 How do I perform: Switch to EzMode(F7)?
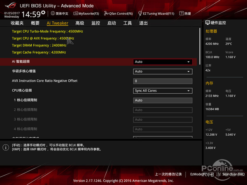[x=202, y=174]
